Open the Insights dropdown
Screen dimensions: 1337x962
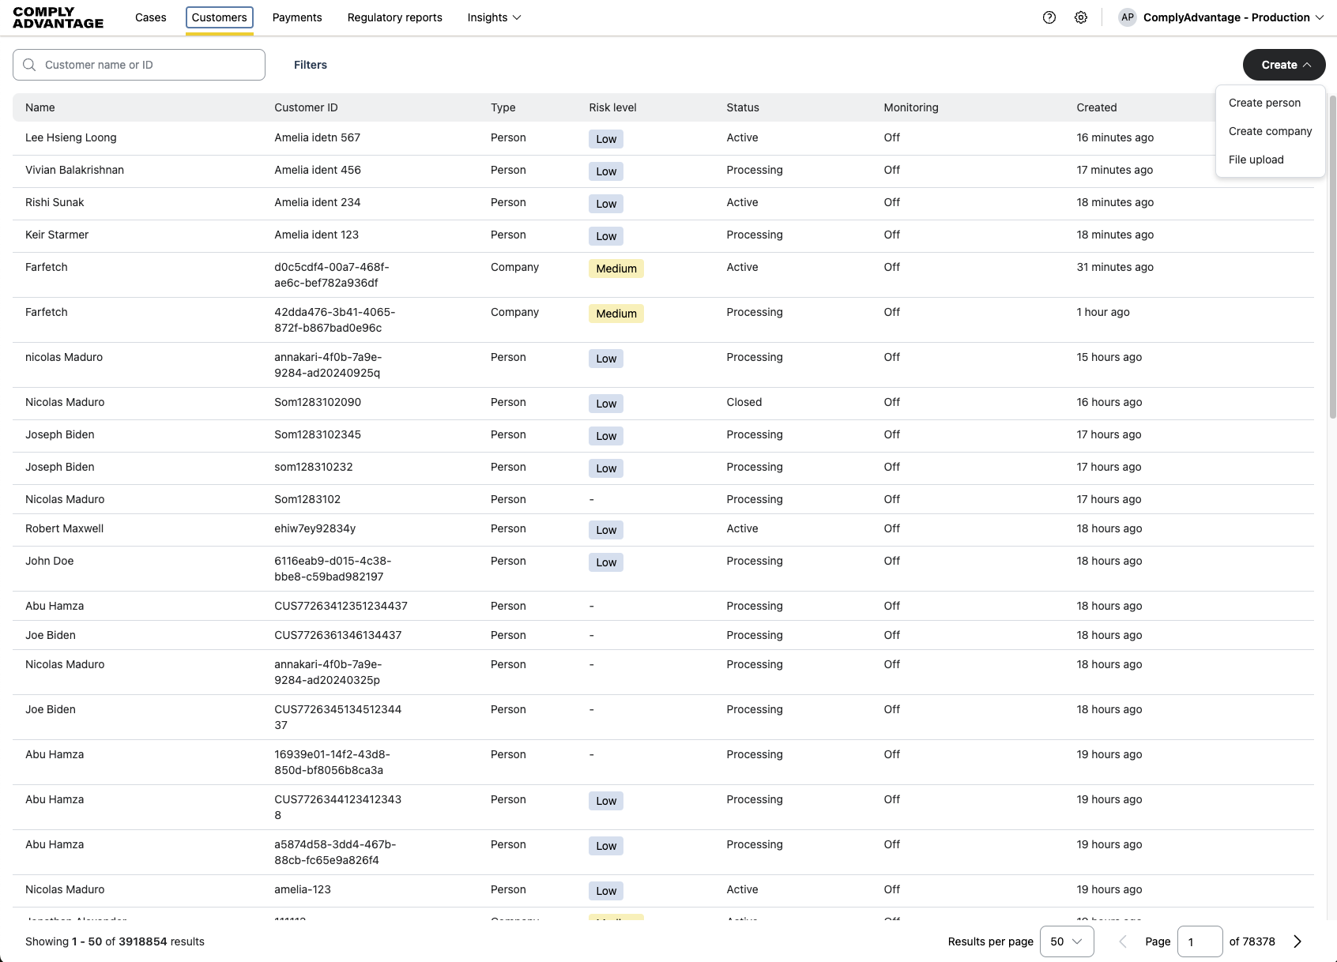[x=493, y=17]
